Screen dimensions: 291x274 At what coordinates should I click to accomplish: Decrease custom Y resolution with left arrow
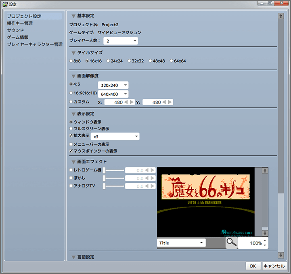165,102
